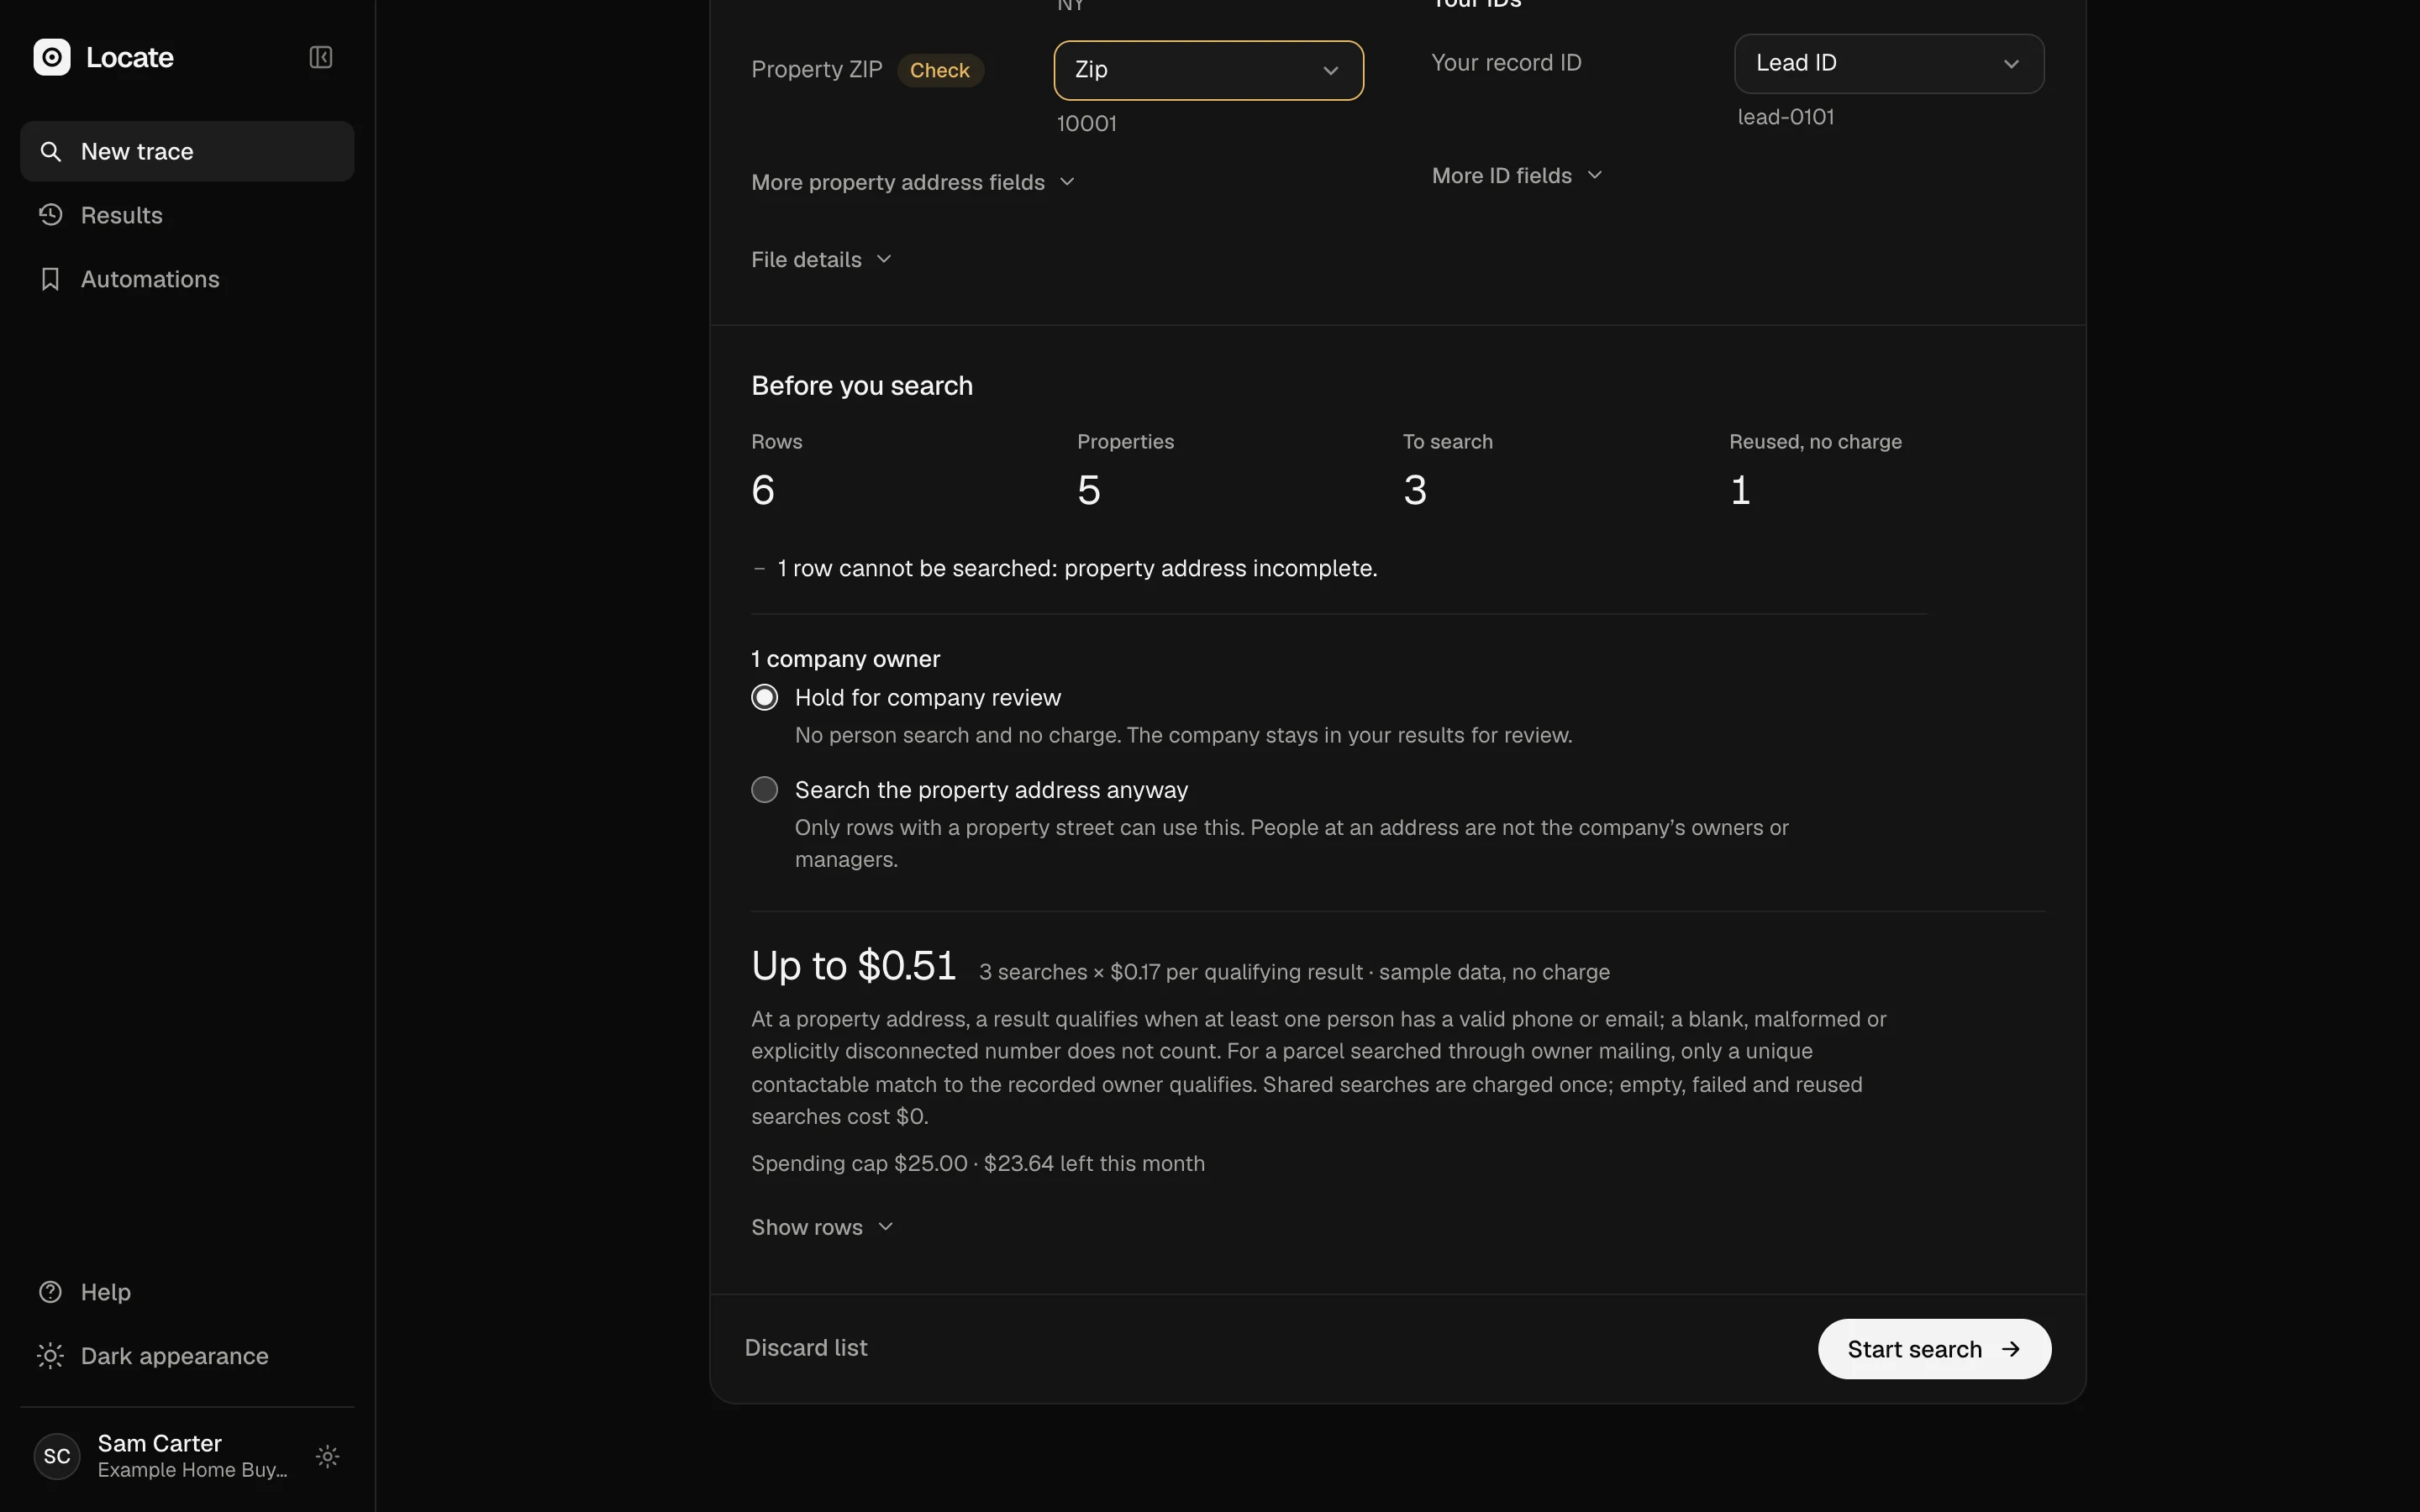Click the 'To search' label

coord(1447,441)
